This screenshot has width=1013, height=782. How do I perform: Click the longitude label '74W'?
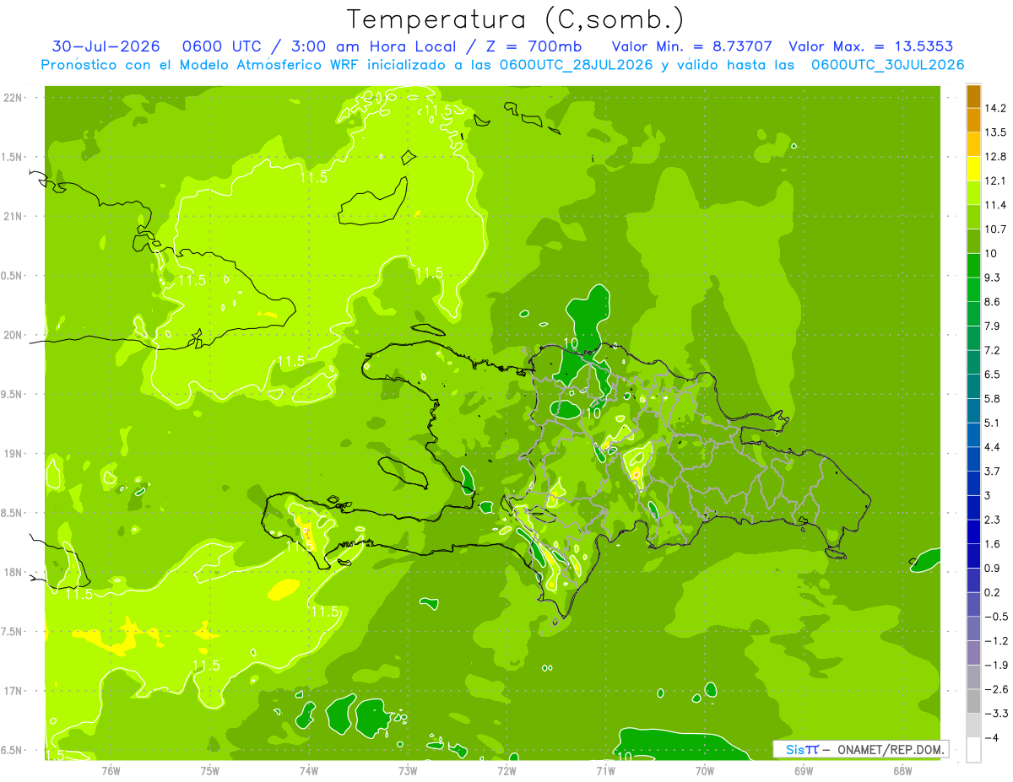coord(308,770)
